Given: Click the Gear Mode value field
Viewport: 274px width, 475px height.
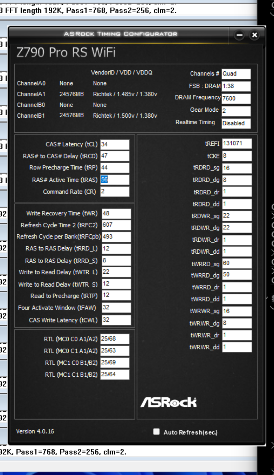Looking at the screenshot, I should [236, 111].
